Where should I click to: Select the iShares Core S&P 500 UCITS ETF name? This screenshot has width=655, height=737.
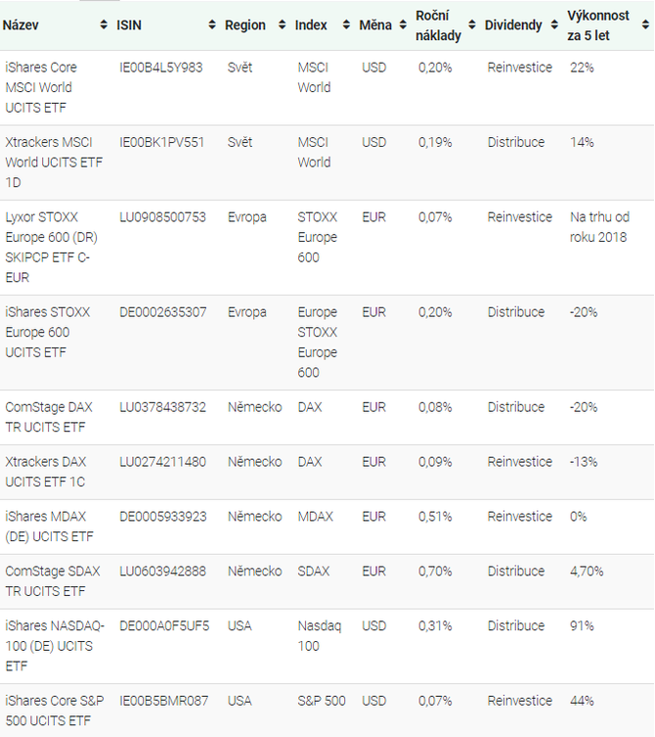pos(55,711)
